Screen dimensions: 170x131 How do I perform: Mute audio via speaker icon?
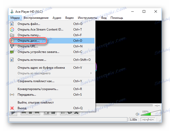click(137, 114)
